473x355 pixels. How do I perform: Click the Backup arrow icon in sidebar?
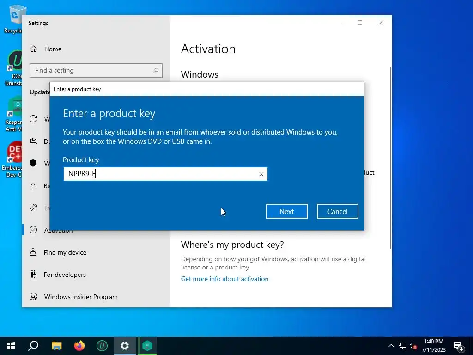[33, 185]
